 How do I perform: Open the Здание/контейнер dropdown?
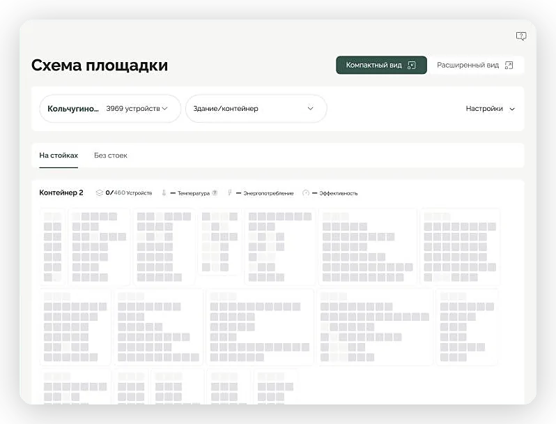pos(256,109)
